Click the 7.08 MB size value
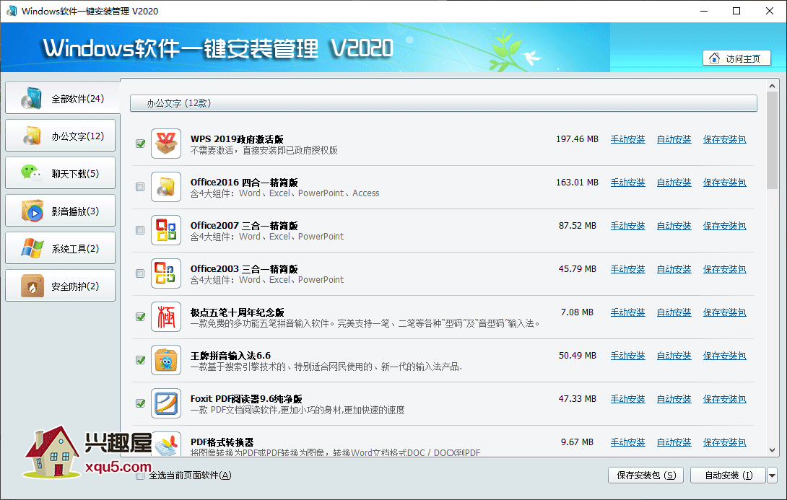 tap(577, 312)
